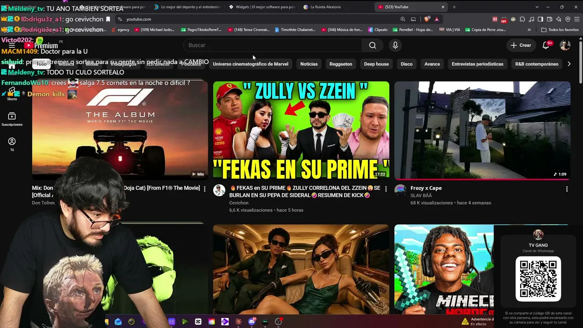Select the Avance category chip
This screenshot has width=583, height=328.
(x=432, y=64)
